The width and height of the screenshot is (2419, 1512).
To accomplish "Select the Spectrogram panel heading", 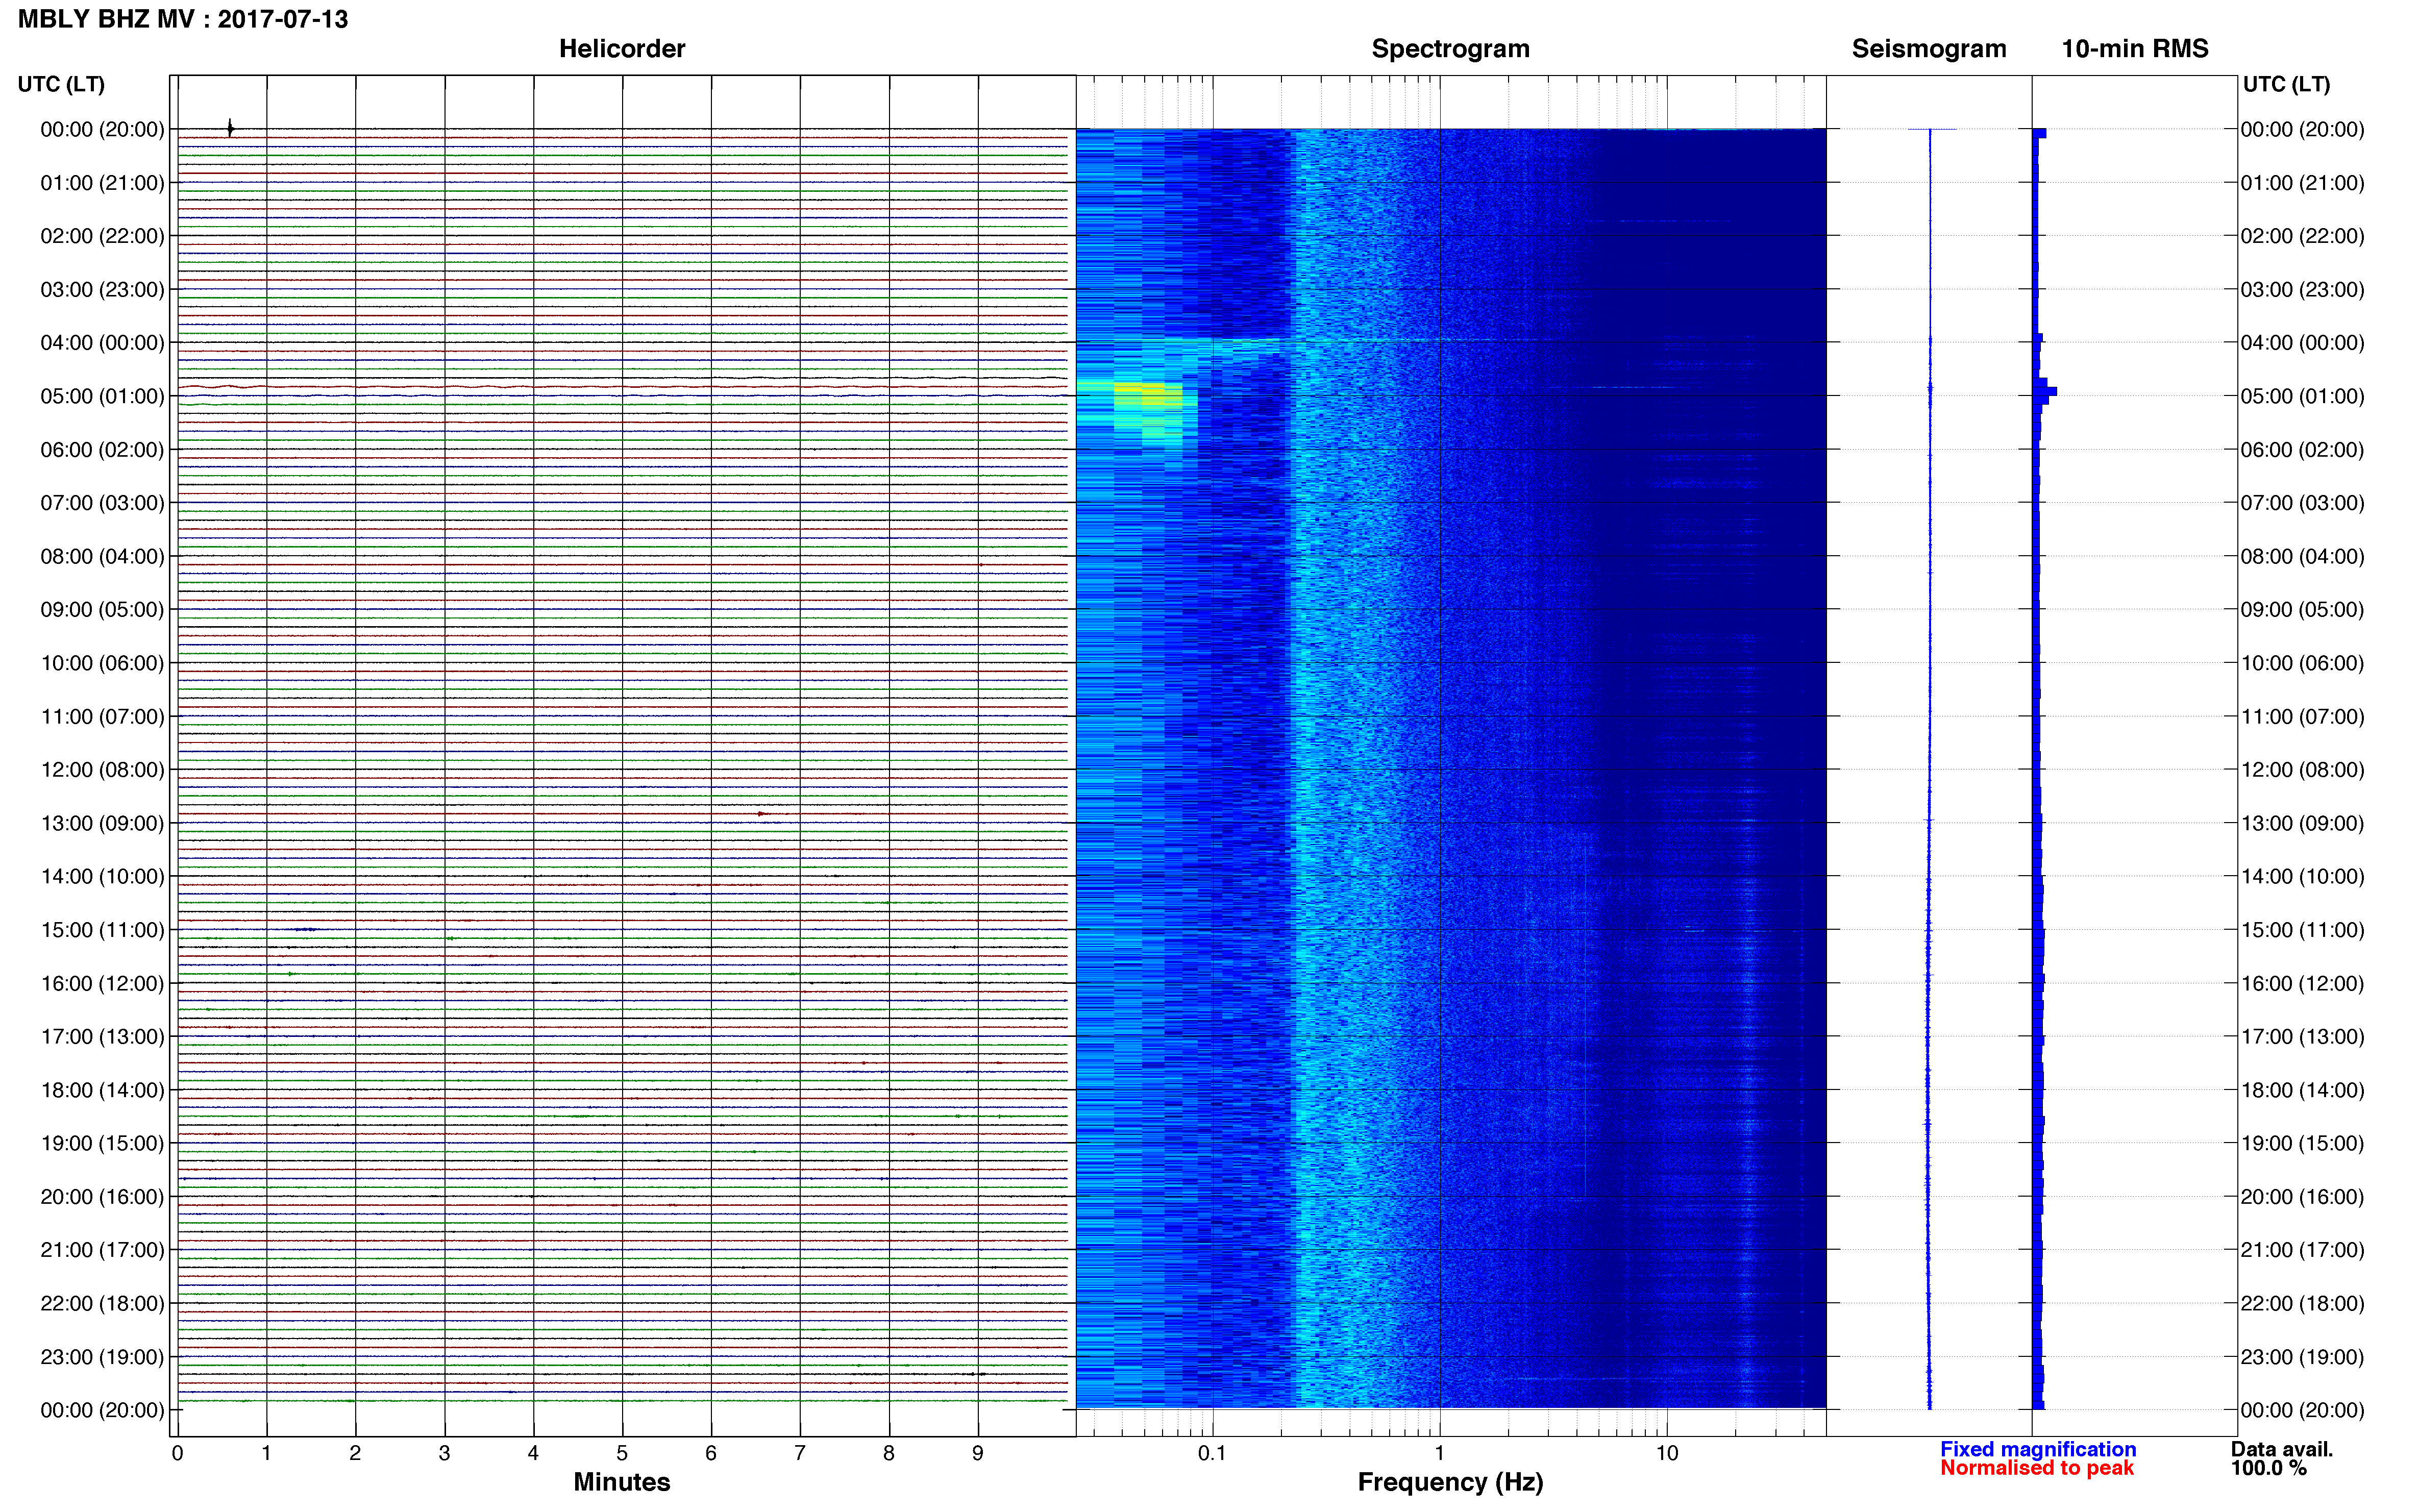I will [x=1450, y=49].
